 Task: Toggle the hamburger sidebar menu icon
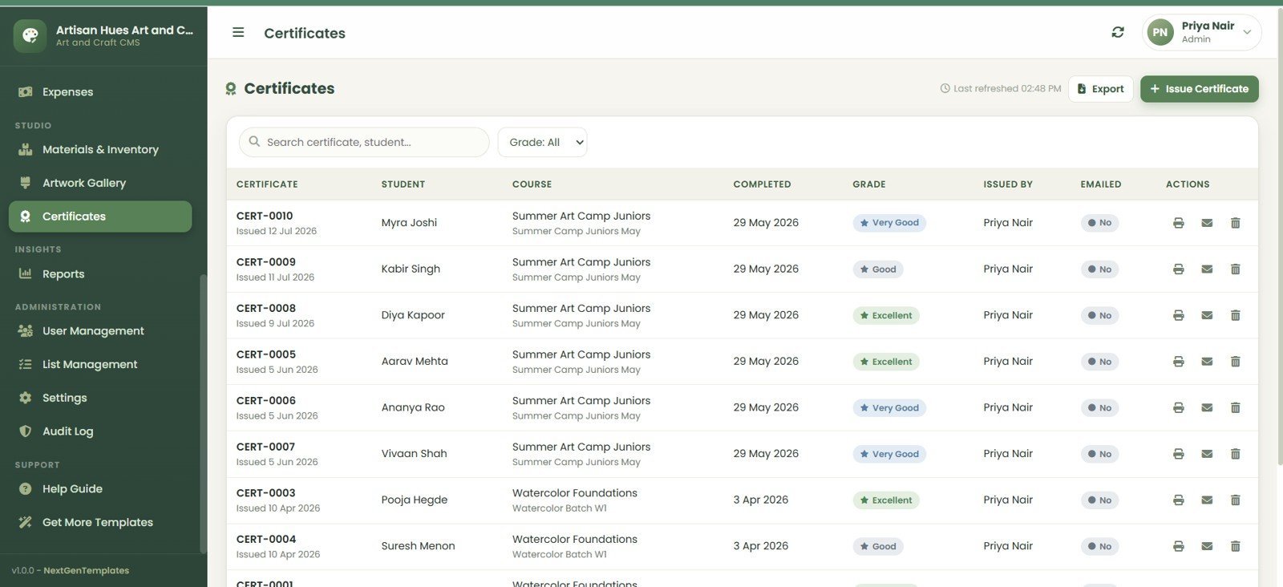tap(238, 33)
